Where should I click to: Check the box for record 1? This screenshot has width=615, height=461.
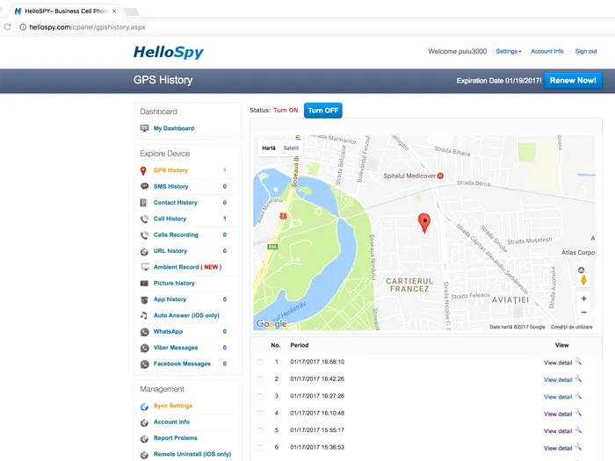[x=260, y=362]
